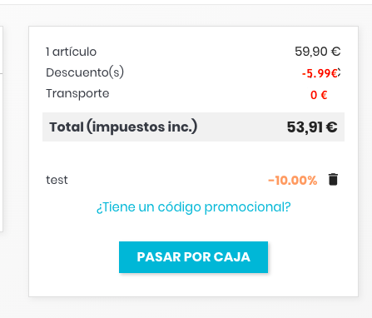Select the 1 artículo label
The height and width of the screenshot is (318, 372).
(x=72, y=52)
